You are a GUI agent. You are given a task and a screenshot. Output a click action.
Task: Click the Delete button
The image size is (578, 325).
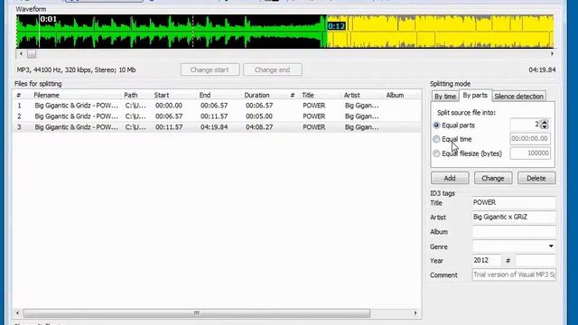tap(536, 178)
